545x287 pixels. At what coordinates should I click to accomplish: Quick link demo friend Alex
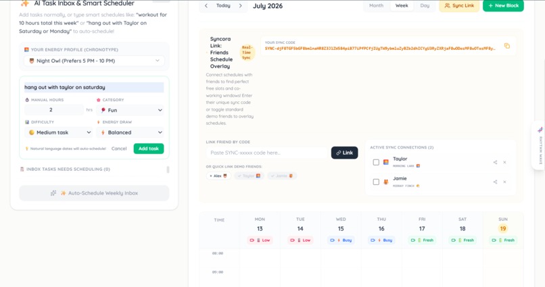218,176
